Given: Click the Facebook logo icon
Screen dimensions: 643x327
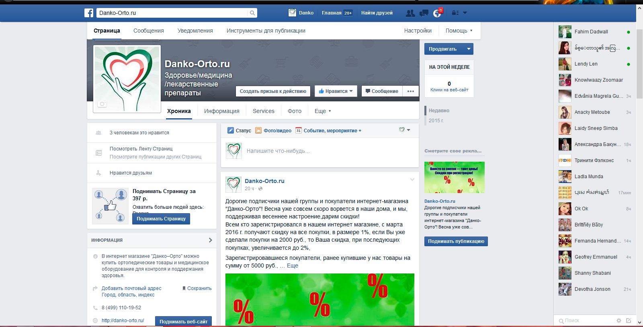Looking at the screenshot, I should tap(89, 13).
